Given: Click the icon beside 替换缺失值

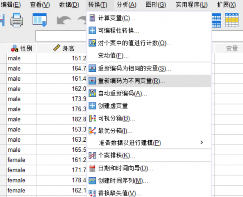Looking at the screenshot, I should click(x=92, y=193).
